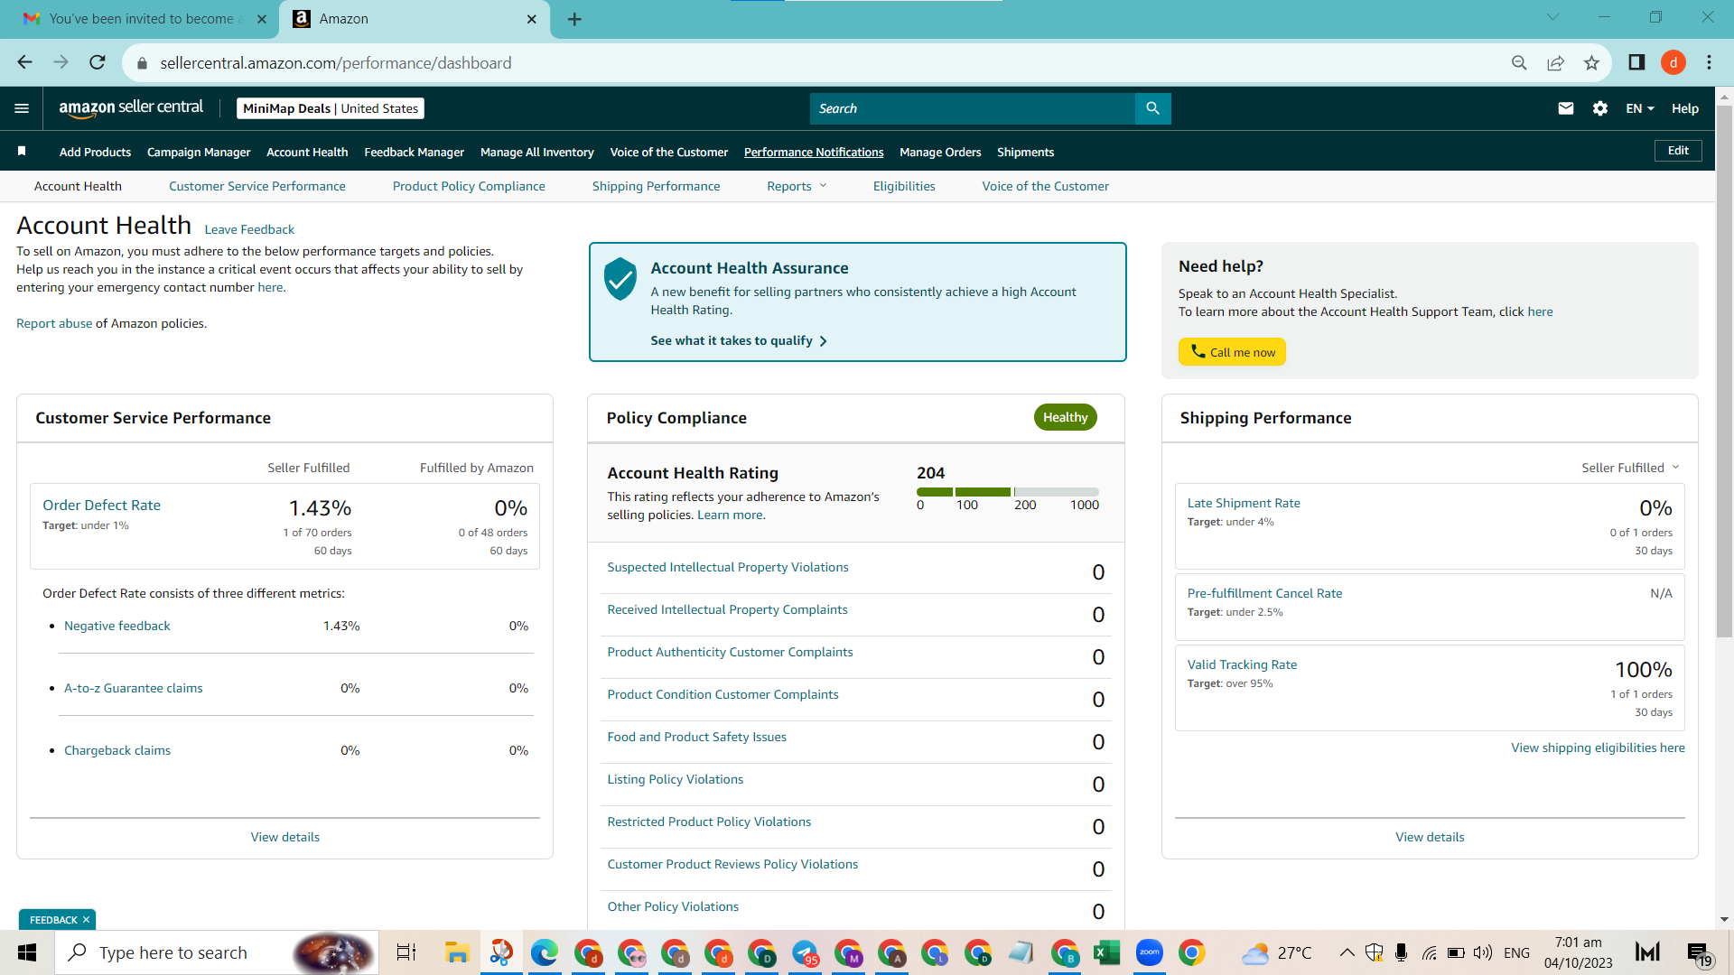Open Manage All Inventory menu item
1734x975 pixels.
tap(537, 152)
